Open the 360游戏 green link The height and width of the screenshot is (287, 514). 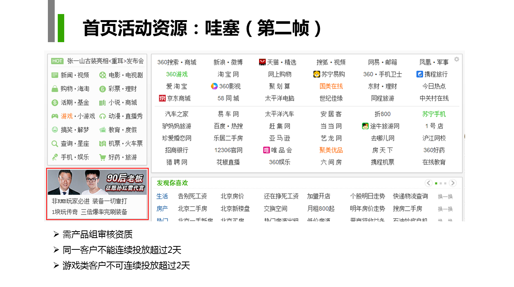(x=177, y=74)
